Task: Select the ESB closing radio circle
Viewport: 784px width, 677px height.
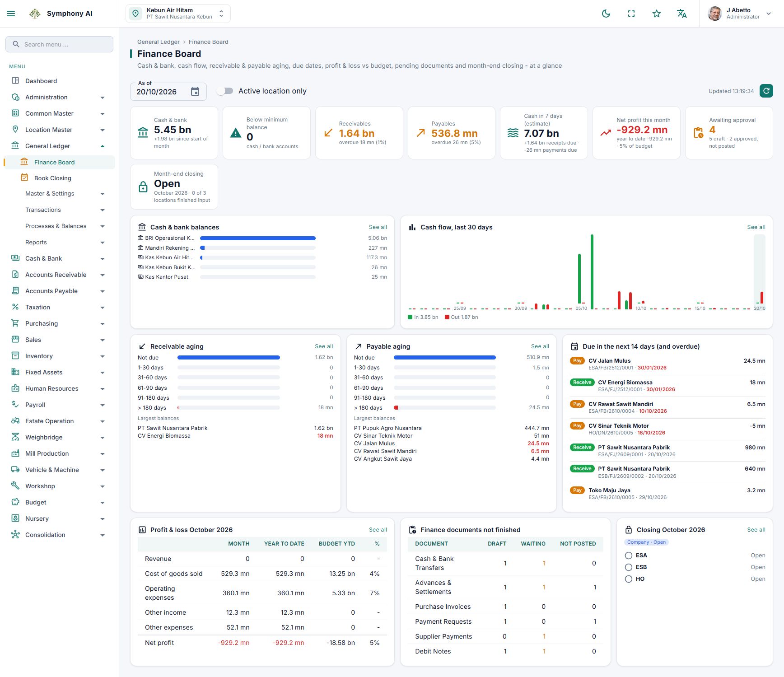Action: (x=629, y=567)
